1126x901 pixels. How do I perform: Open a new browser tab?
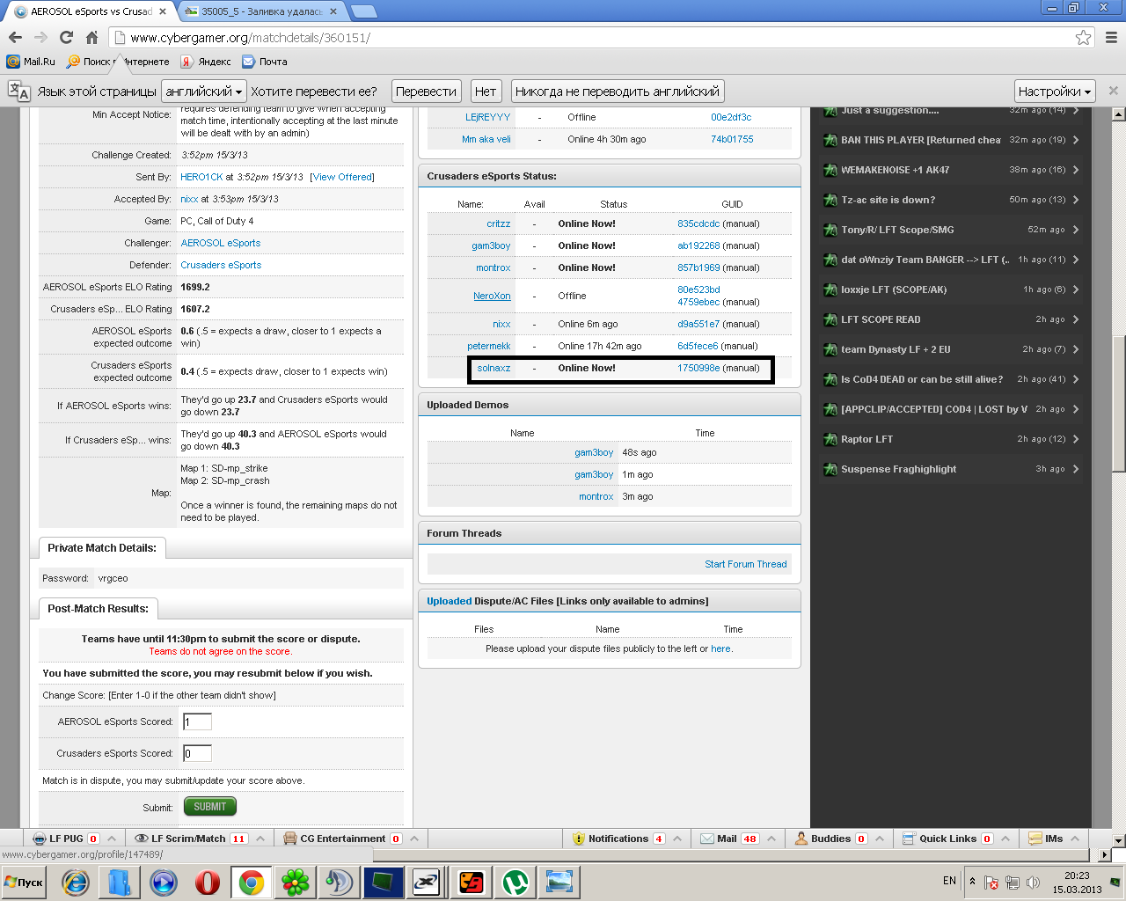tap(363, 11)
